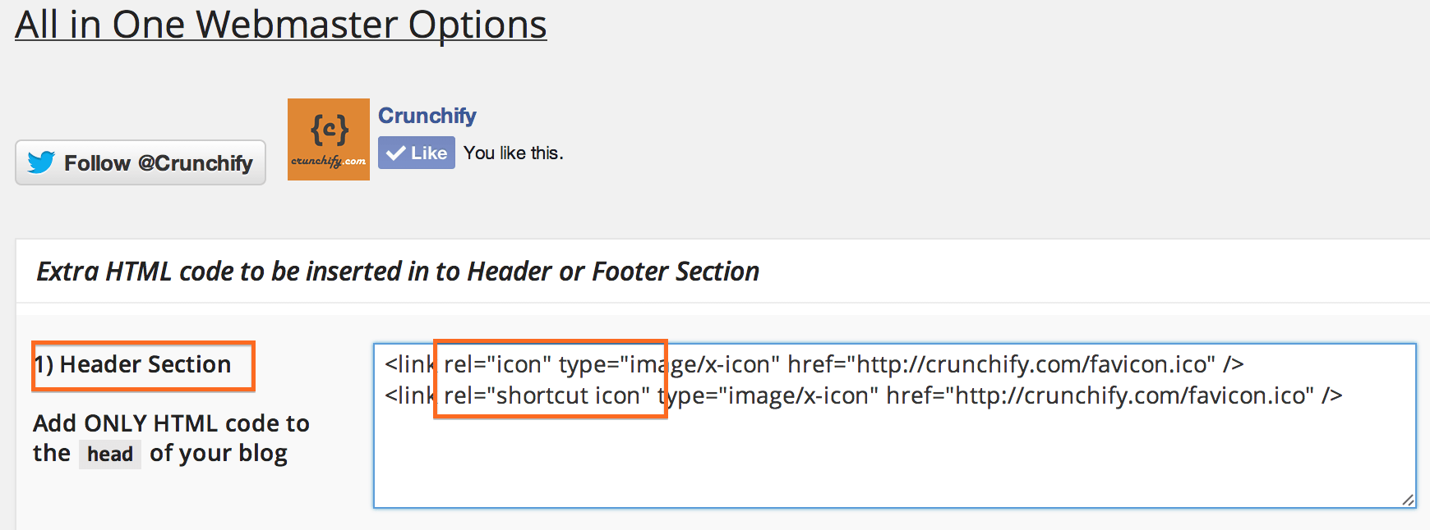Click the checkmark icon inside the Like button
The height and width of the screenshot is (530, 1430).
coord(397,152)
